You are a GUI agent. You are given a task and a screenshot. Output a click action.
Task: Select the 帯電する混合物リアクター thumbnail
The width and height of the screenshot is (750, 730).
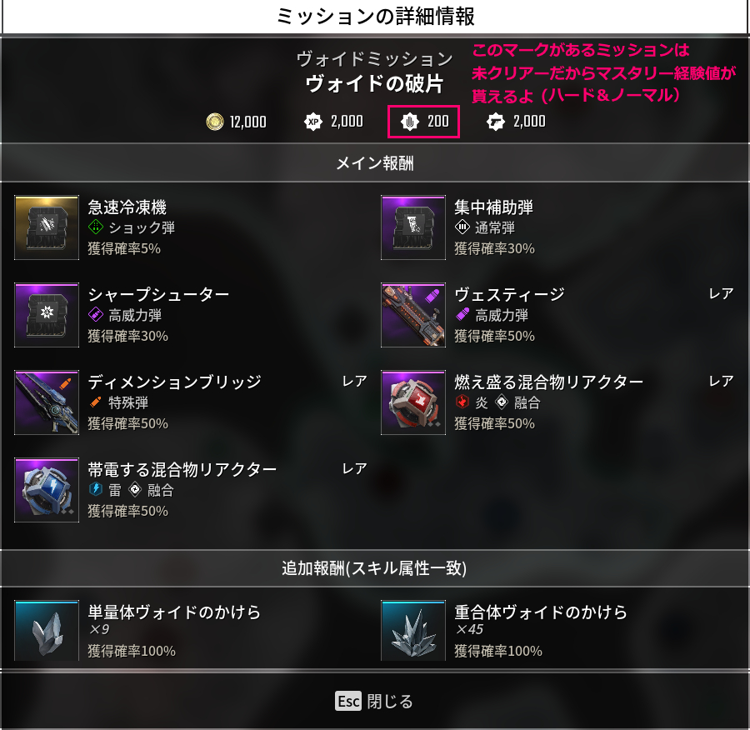(47, 490)
